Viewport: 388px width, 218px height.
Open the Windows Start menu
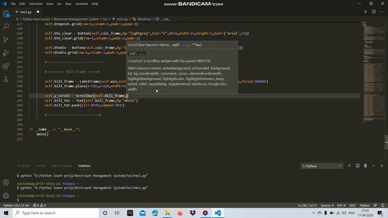[6, 213]
